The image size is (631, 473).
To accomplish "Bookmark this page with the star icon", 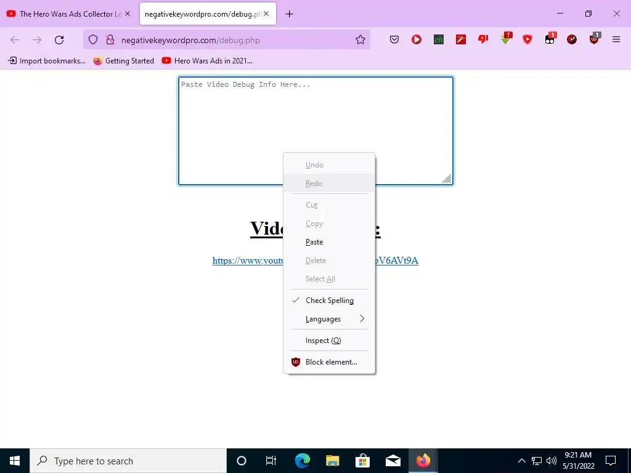I will coord(360,39).
